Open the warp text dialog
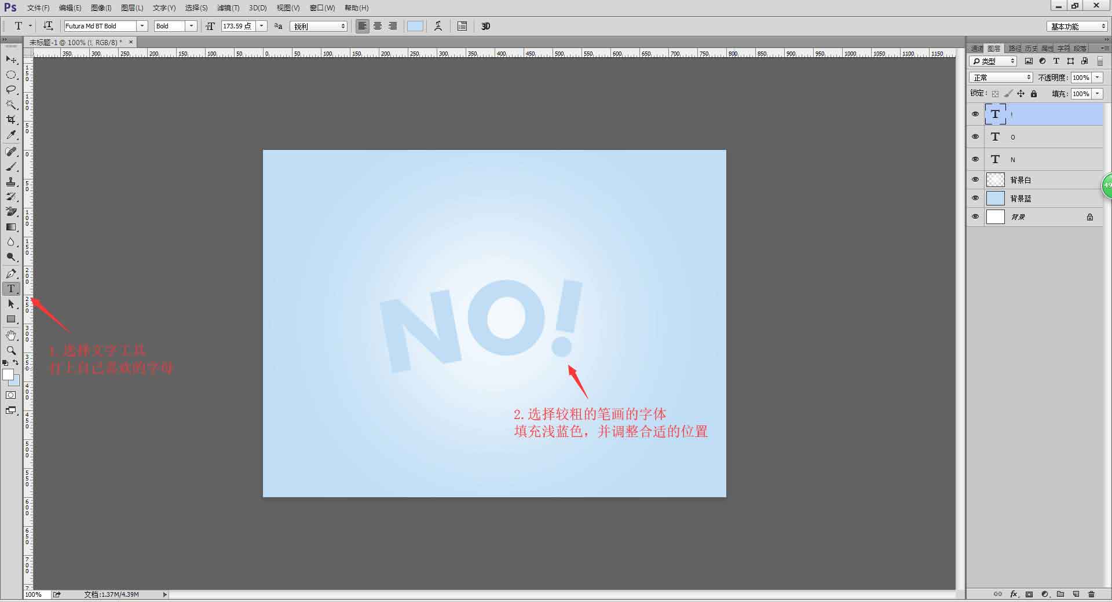 tap(438, 26)
